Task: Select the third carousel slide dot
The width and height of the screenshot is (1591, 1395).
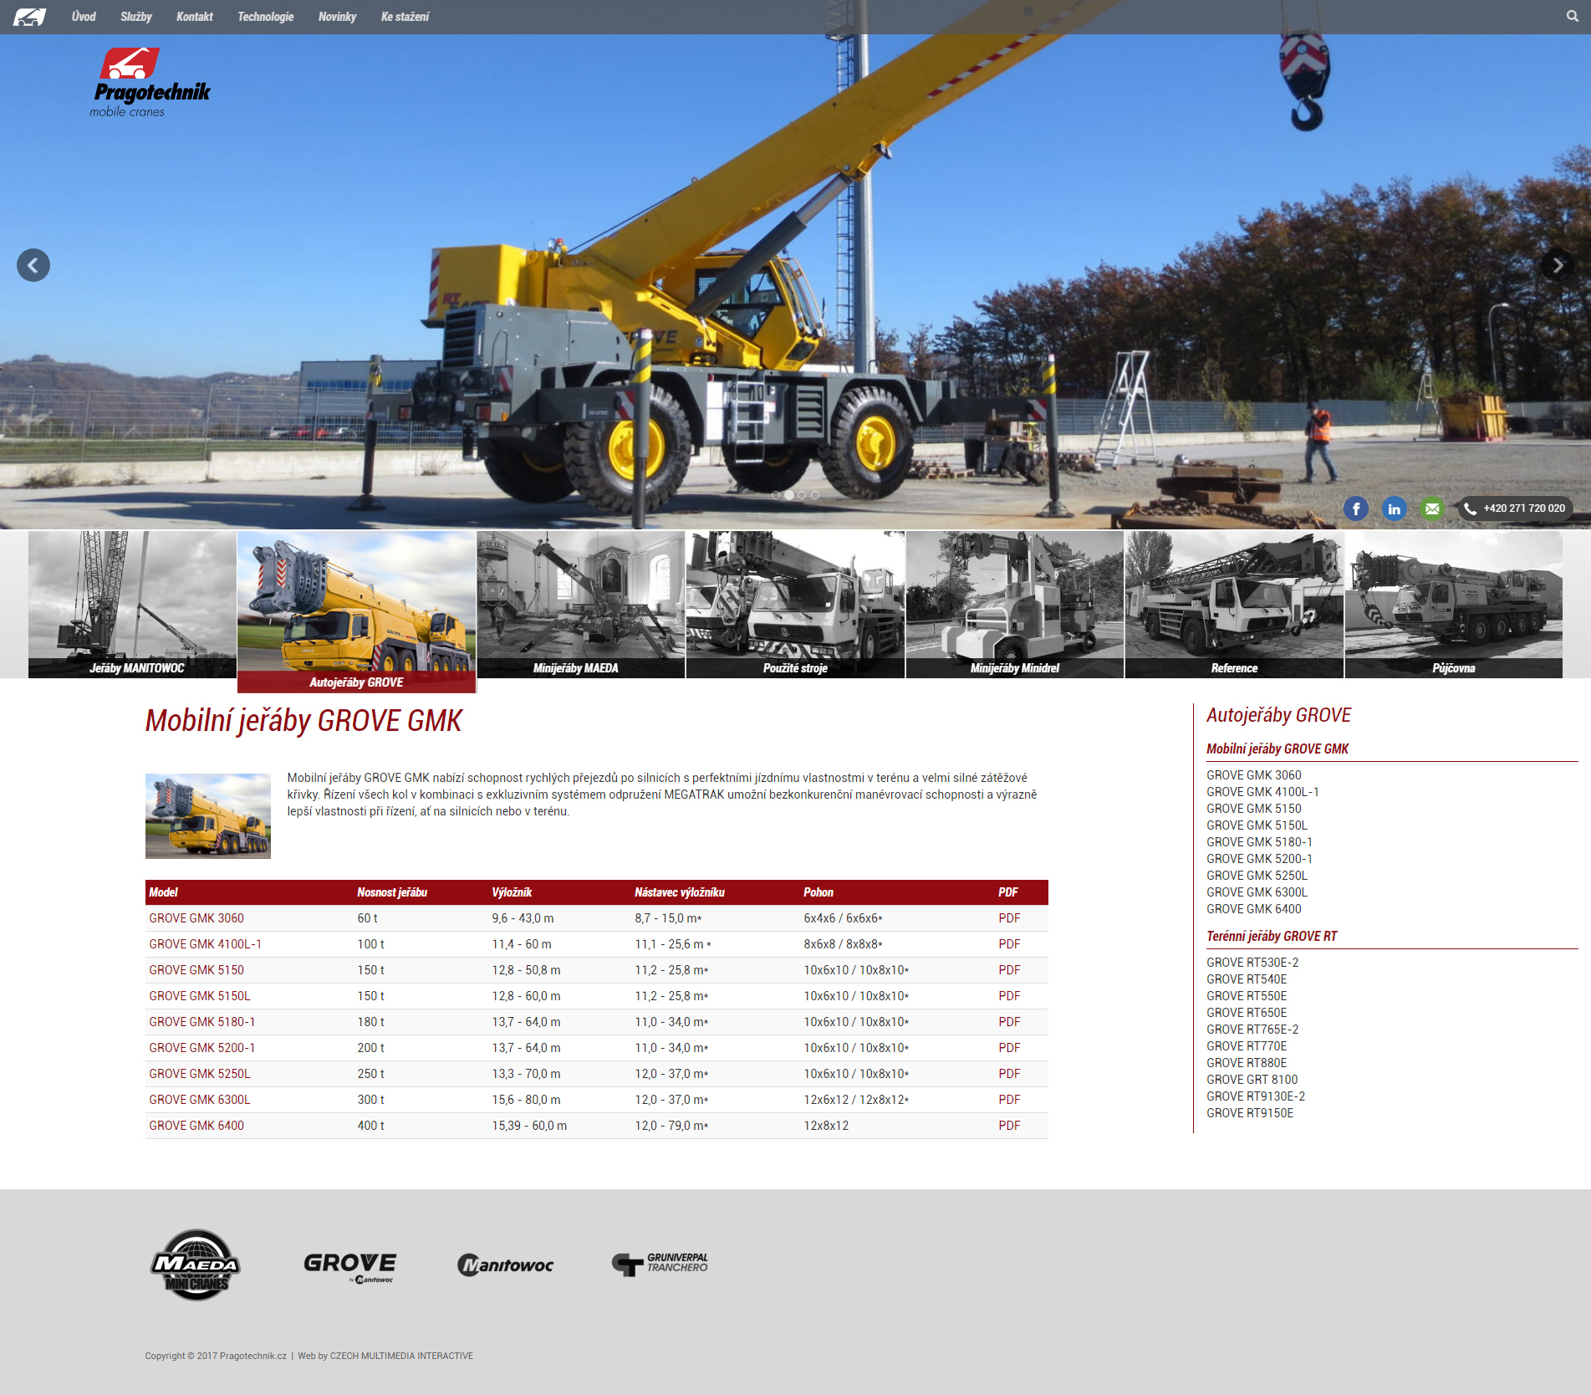Action: point(802,495)
